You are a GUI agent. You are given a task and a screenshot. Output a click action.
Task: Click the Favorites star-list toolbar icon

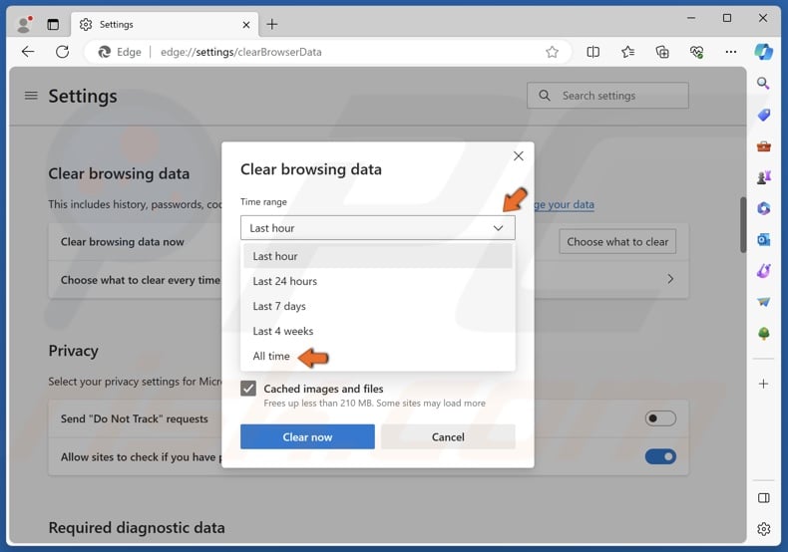click(627, 52)
